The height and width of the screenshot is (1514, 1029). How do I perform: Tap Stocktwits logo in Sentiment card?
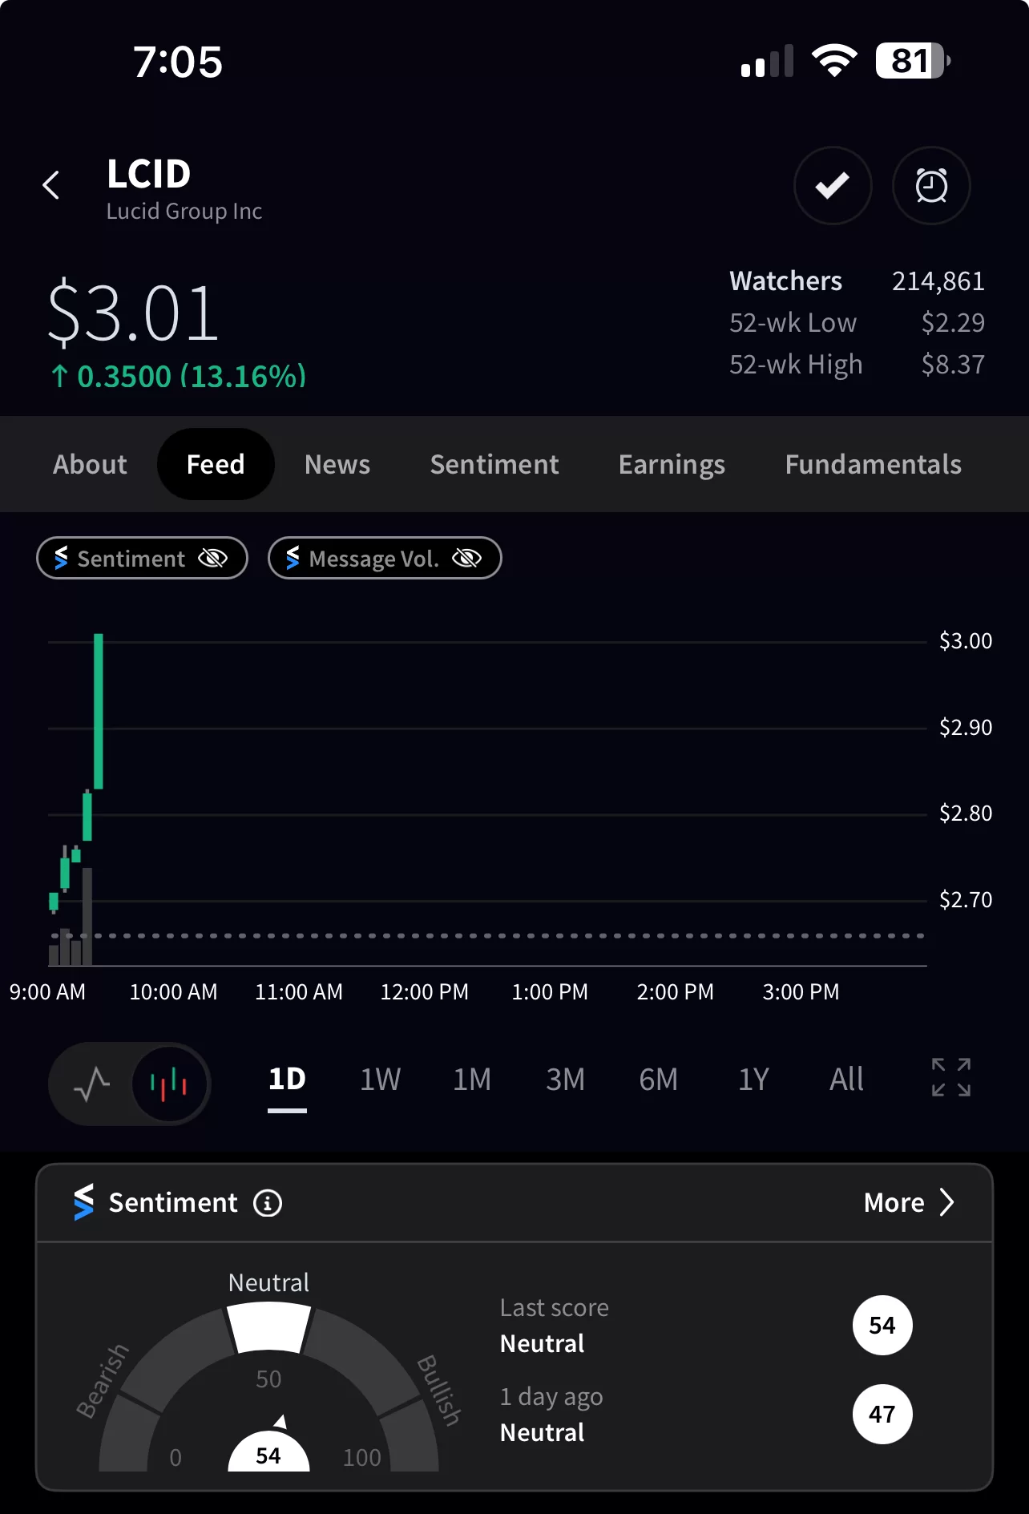point(83,1202)
